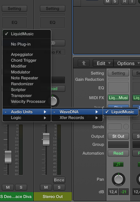Solo the Diva channel strip
The width and height of the screenshot is (140, 202).
pyautogui.click(x=21, y=187)
